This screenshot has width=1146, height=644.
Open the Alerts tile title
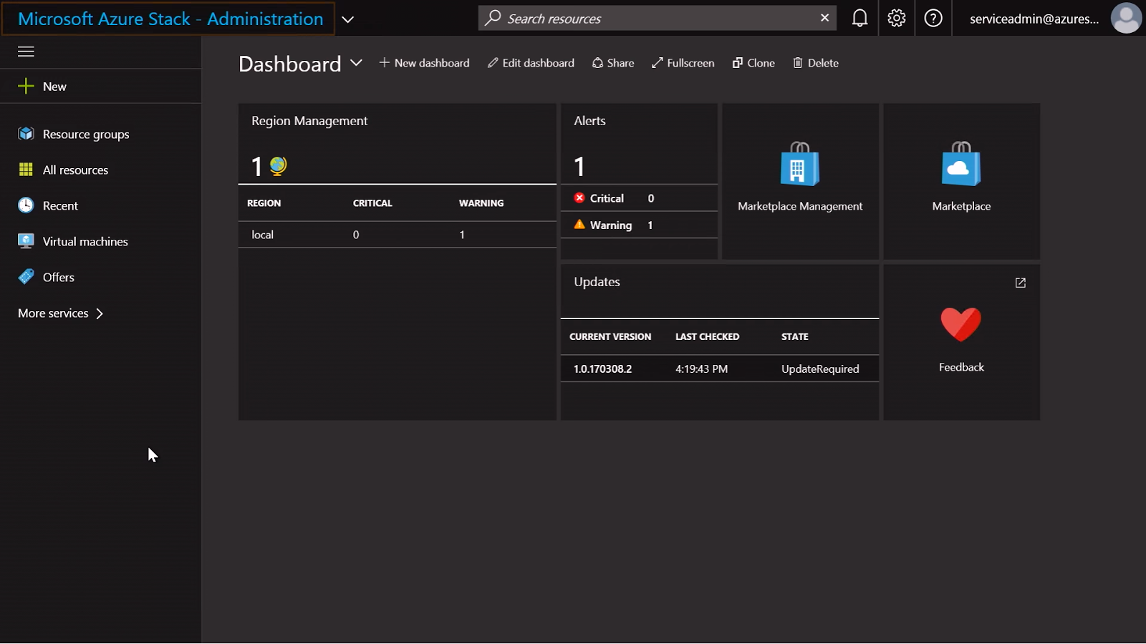pos(589,121)
